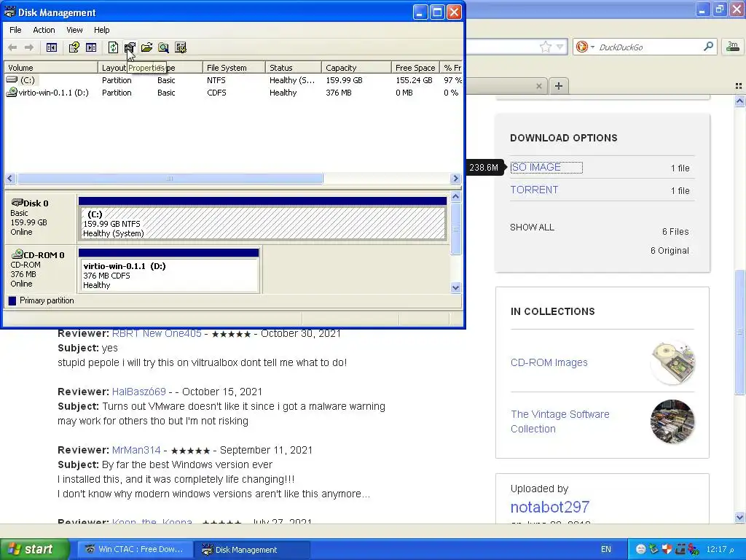Click the ISO IMAGE download link
This screenshot has height=560, width=746.
pos(535,167)
